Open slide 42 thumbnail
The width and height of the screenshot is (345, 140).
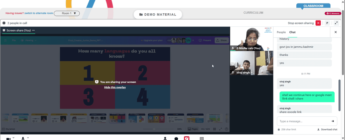(x=137, y=118)
